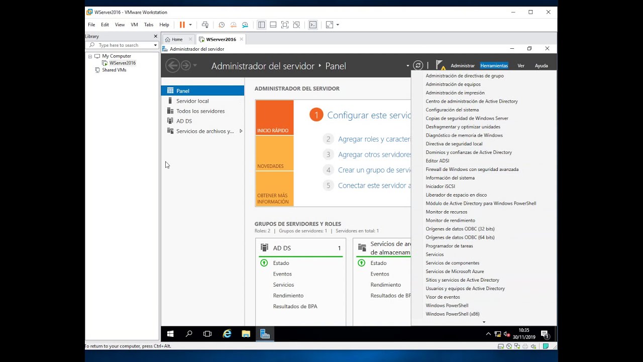Open navigation history dropdown next to forward arrow
This screenshot has width=643, height=362.
195,66
